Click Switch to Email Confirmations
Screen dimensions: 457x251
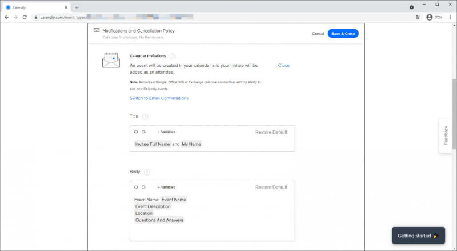[159, 98]
